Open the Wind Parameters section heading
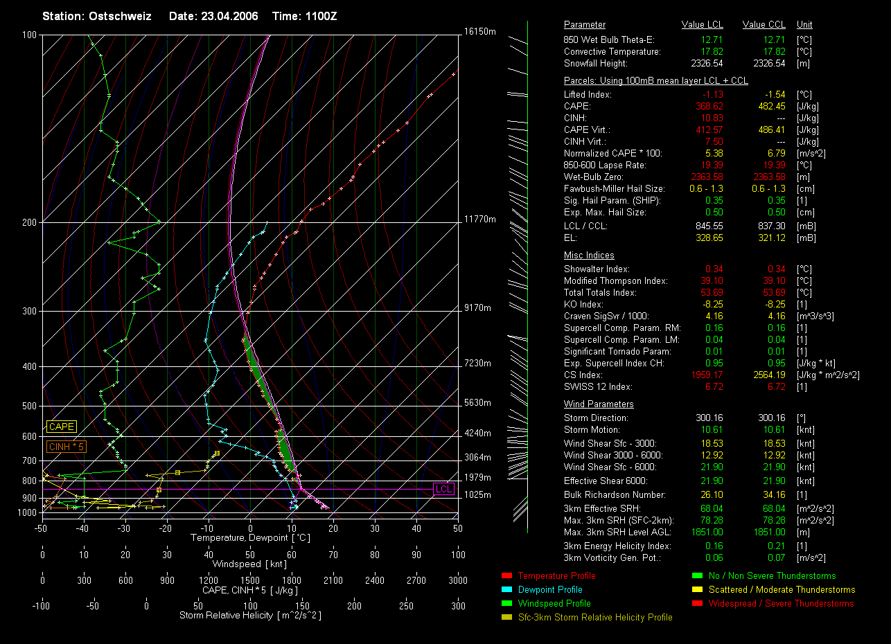Image resolution: width=891 pixels, height=644 pixels. tap(599, 404)
